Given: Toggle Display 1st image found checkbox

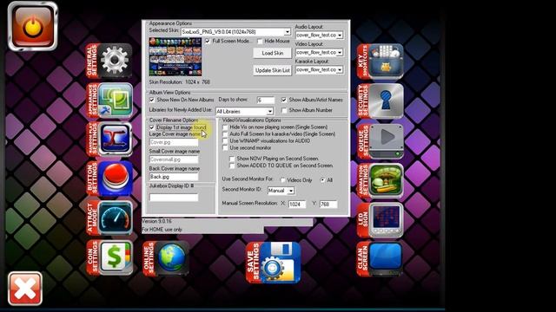Looking at the screenshot, I should point(152,127).
